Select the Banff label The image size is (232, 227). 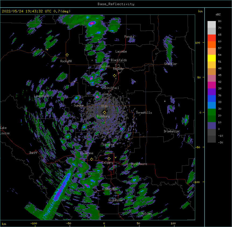pos(33,153)
